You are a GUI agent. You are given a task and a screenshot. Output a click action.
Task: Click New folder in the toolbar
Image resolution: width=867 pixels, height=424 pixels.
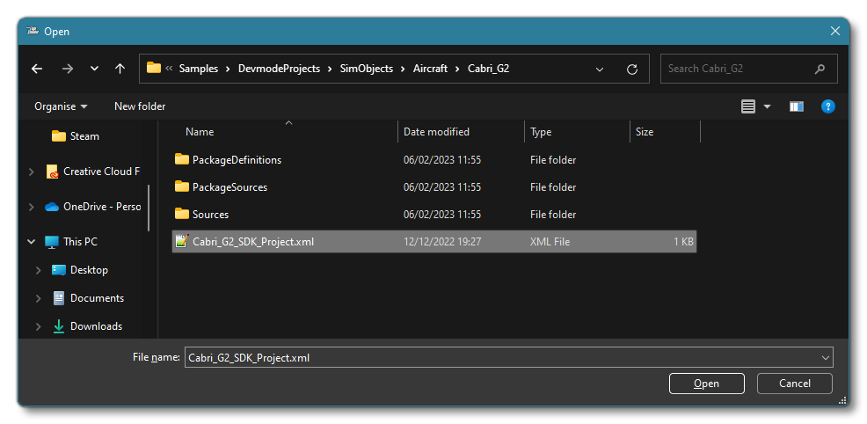140,106
